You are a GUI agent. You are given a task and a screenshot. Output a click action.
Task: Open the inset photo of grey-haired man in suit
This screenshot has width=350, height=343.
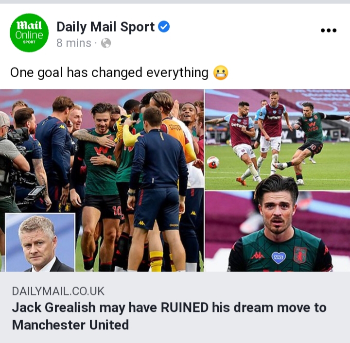coord(40,242)
